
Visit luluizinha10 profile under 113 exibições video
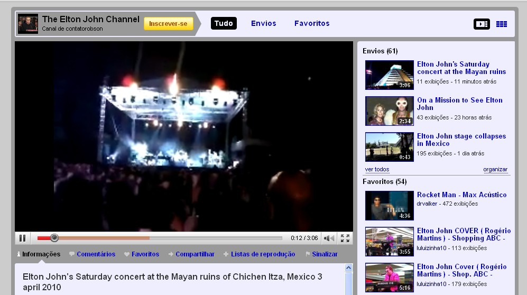click(x=431, y=248)
